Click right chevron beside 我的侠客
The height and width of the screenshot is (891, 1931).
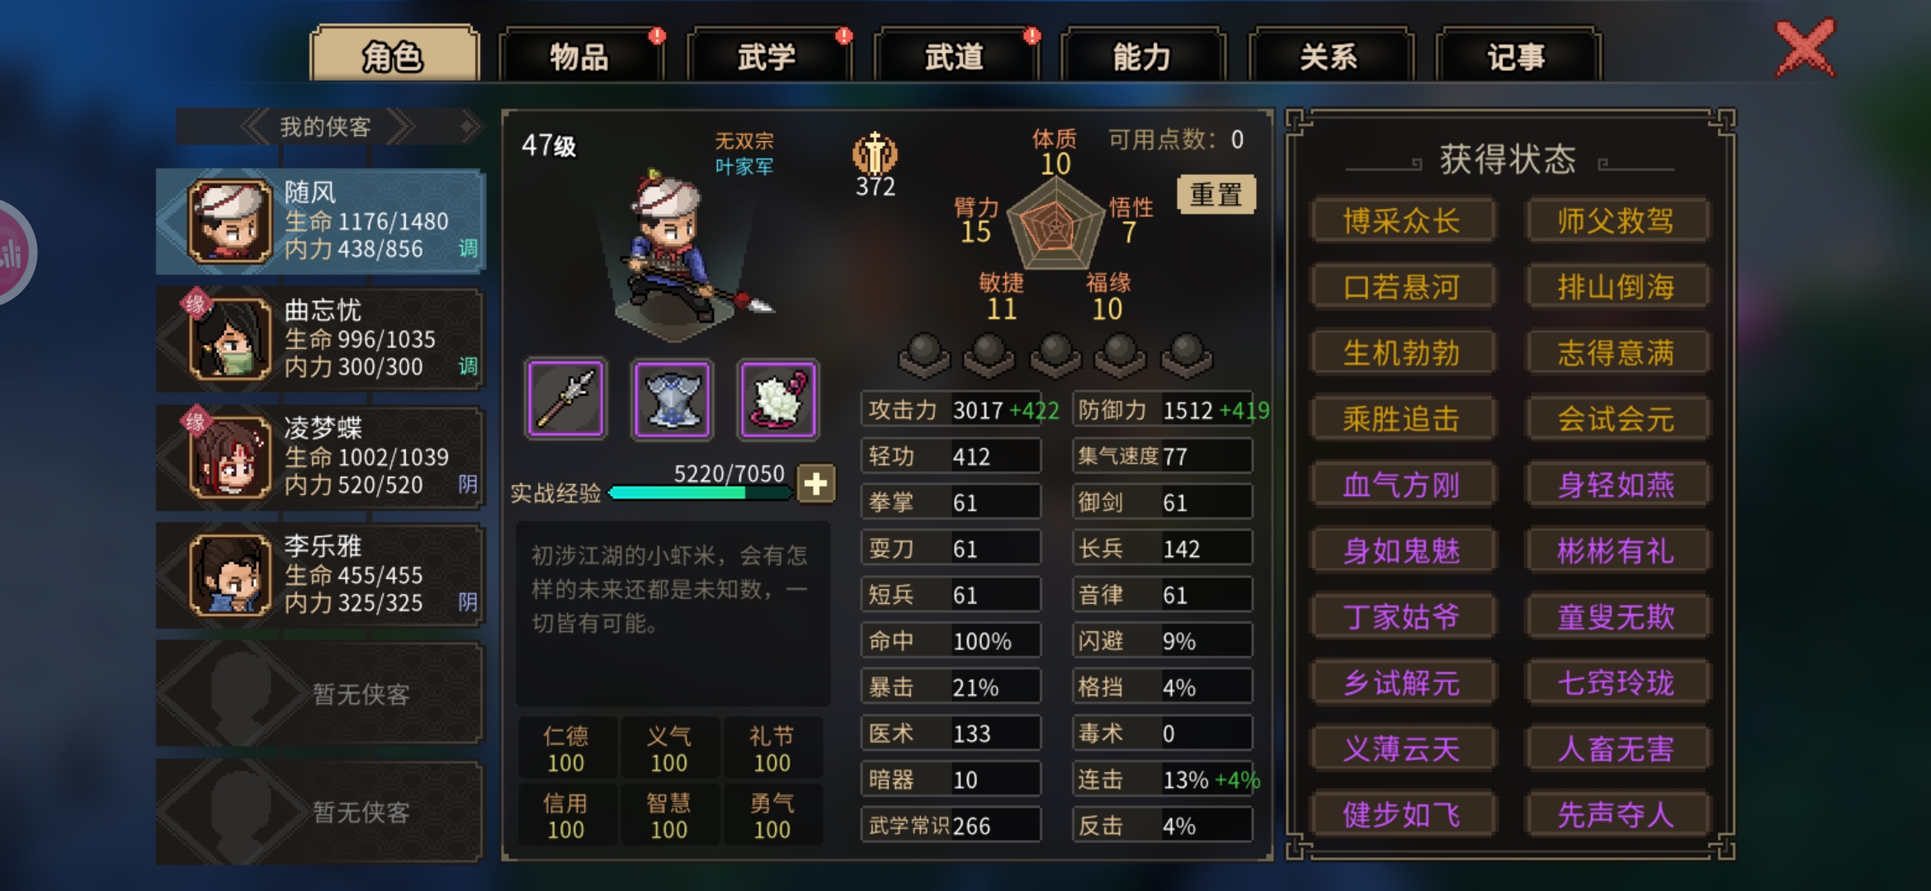400,127
